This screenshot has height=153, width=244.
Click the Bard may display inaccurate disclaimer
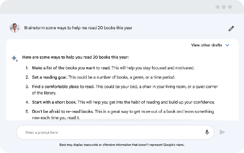(x=122, y=145)
